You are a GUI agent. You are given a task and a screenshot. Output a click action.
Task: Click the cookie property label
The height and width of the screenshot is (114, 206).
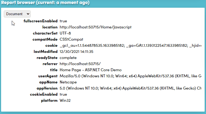[51, 45]
